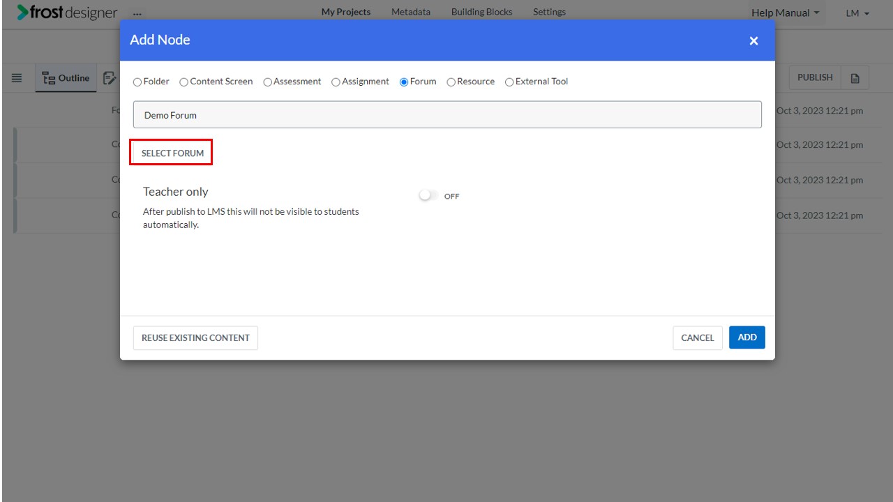
Task: Go to My Projects
Action: point(346,12)
